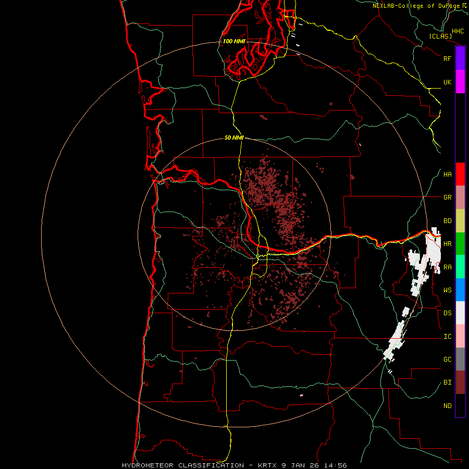Click the 50 NMI range ring label

(234, 138)
